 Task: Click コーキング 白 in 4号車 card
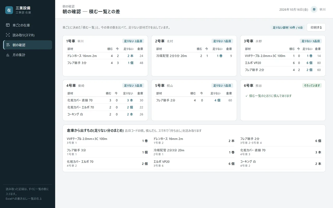click(x=75, y=114)
